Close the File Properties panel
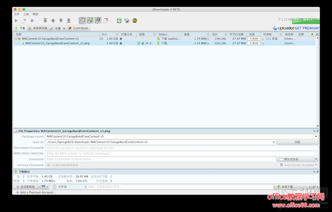Viewport: 332px width, 212px height. (317, 131)
